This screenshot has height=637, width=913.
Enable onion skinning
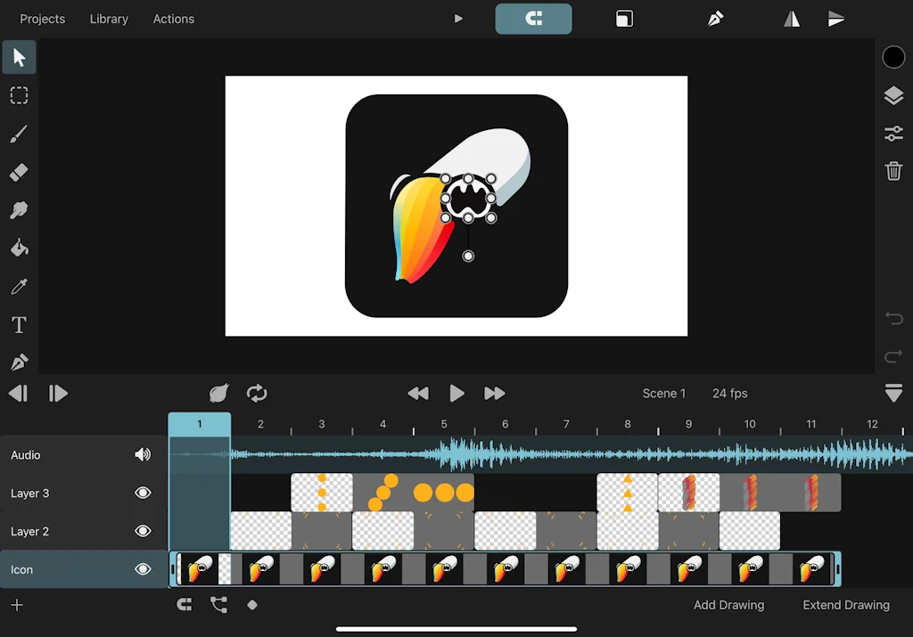(219, 393)
